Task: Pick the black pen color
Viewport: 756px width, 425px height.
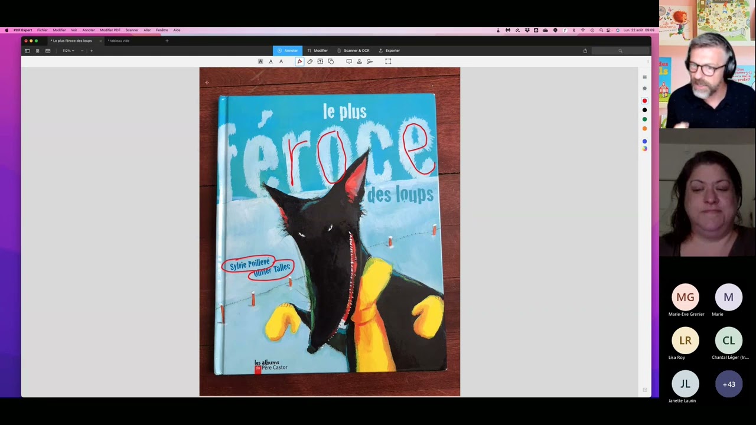Action: 644,110
